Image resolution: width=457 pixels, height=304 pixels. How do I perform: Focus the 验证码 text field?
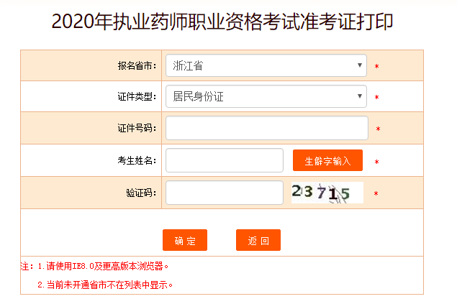pos(225,193)
